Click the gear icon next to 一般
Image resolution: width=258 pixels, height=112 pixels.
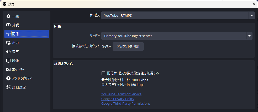tap(8, 16)
